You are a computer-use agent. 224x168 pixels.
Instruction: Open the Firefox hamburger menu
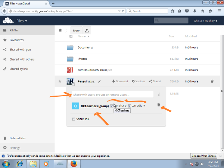(220, 11)
